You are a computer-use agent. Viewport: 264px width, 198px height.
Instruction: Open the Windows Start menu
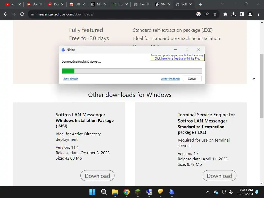(x=92, y=192)
